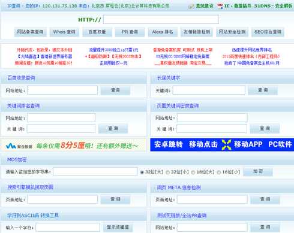This screenshot has height=233, width=294.
Task: Click the SEO综合查询 button
Action: tap(268, 32)
